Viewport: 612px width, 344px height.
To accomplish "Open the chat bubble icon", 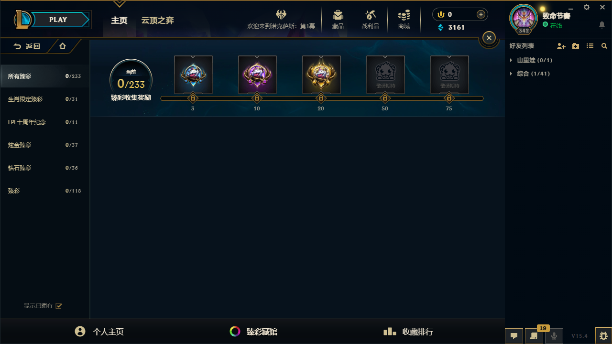I will tap(514, 336).
